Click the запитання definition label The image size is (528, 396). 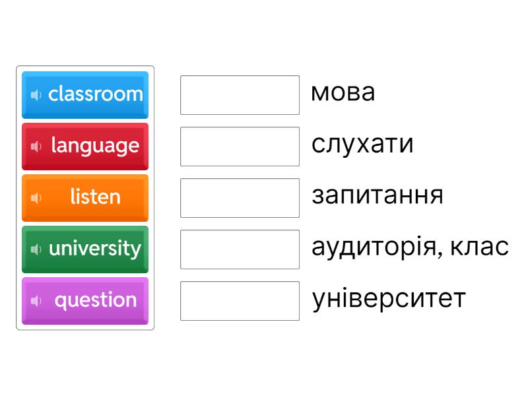pos(377,195)
